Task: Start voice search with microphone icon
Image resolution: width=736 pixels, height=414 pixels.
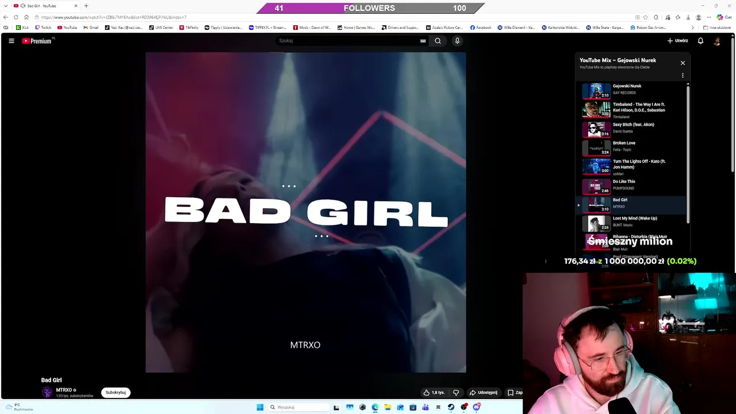Action: pyautogui.click(x=457, y=41)
